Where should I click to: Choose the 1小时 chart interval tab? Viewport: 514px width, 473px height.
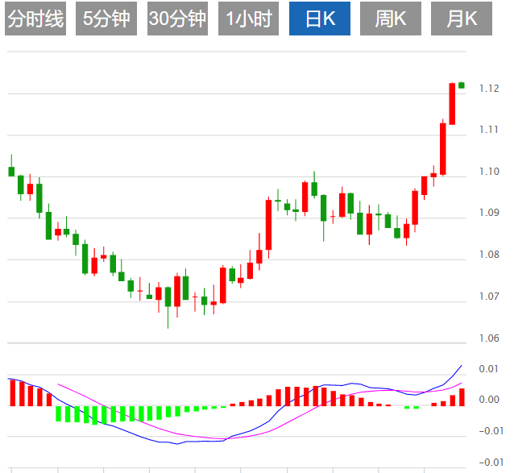click(x=248, y=19)
